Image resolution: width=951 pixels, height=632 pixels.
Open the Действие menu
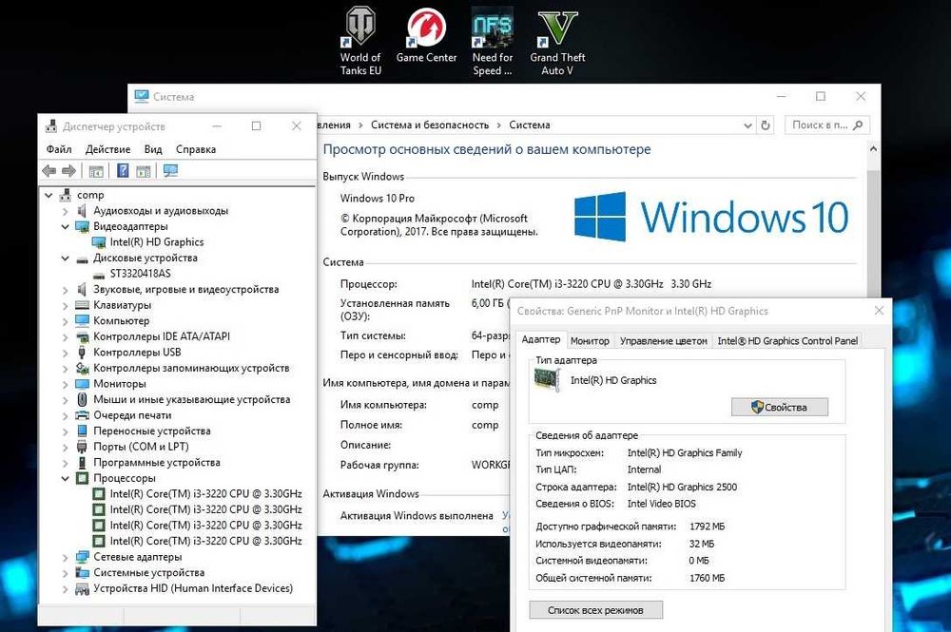pyautogui.click(x=108, y=149)
